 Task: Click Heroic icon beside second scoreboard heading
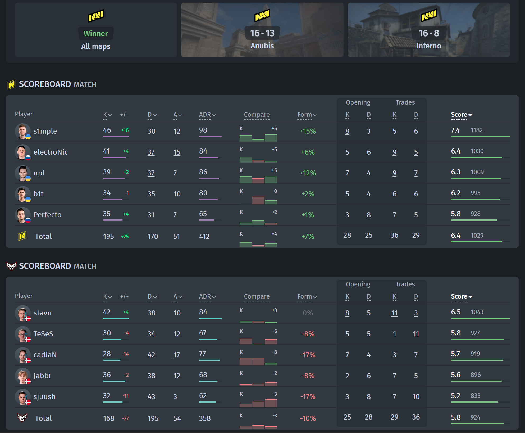click(11, 266)
